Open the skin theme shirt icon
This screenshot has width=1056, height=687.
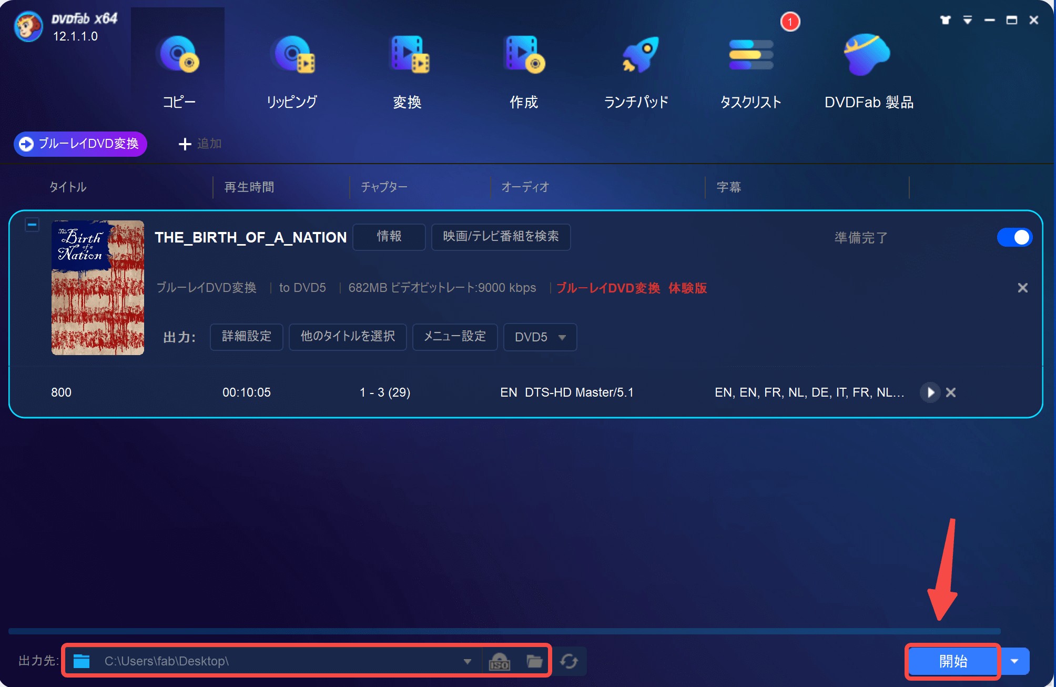coord(946,20)
